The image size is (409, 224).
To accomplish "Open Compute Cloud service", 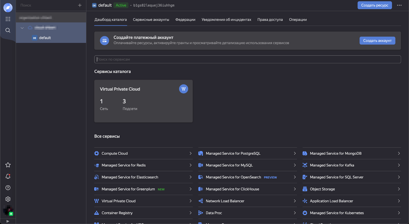I will tap(115, 154).
